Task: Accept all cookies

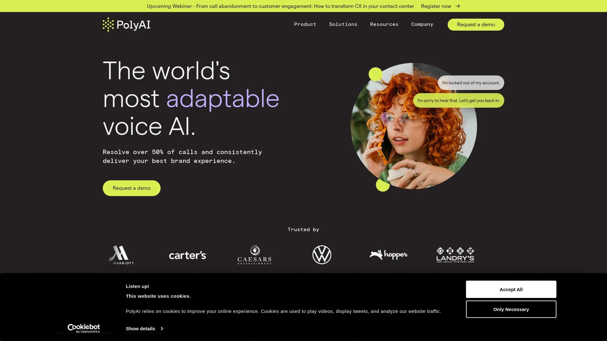Action: pyautogui.click(x=511, y=289)
